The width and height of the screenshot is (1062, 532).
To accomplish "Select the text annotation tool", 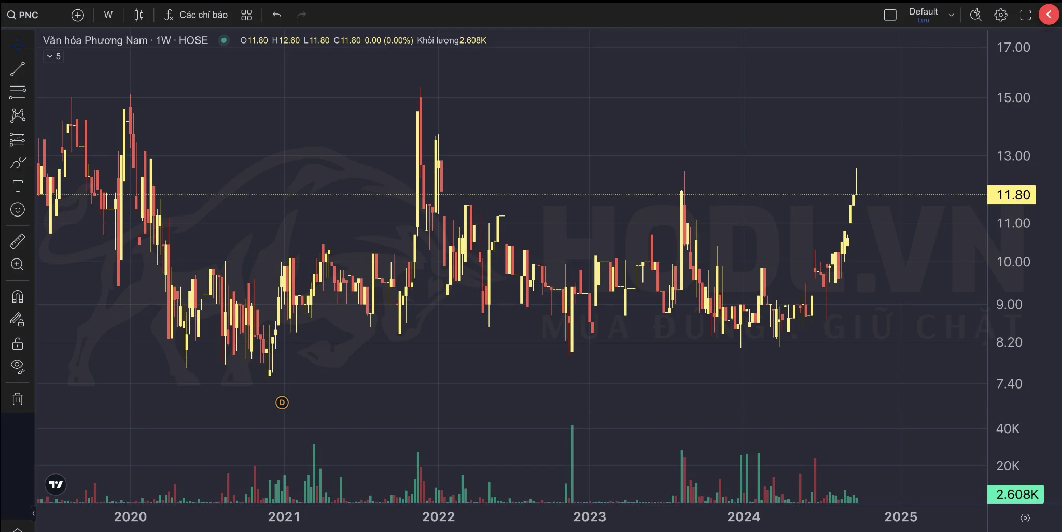I will point(17,186).
